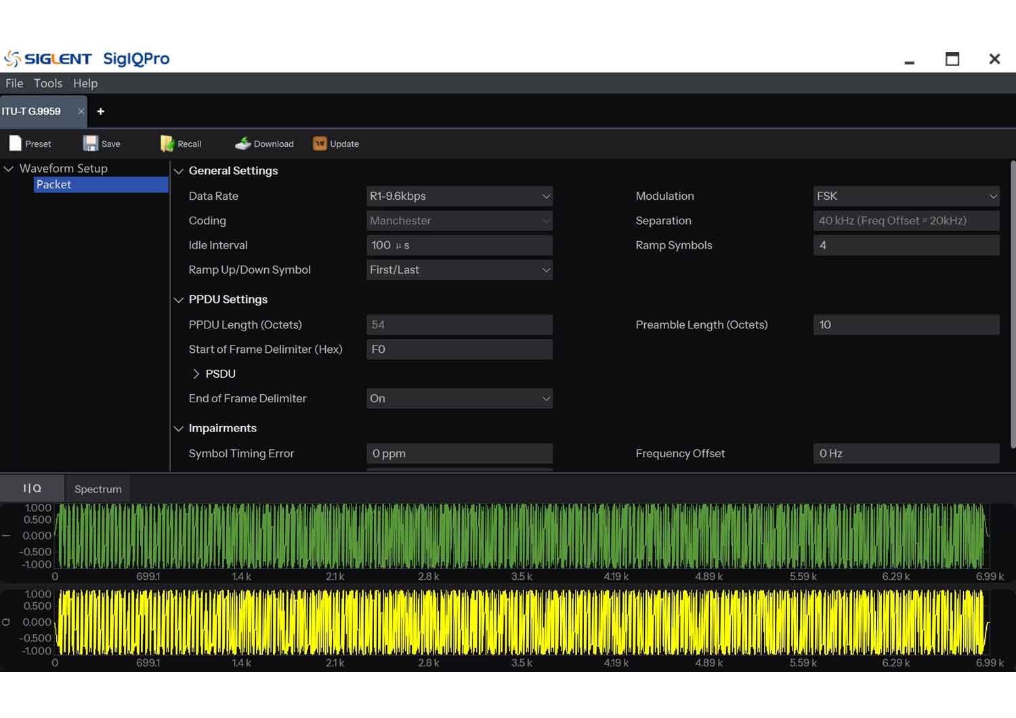This screenshot has width=1016, height=718.
Task: Click the Save floppy disk icon
Action: coord(91,144)
